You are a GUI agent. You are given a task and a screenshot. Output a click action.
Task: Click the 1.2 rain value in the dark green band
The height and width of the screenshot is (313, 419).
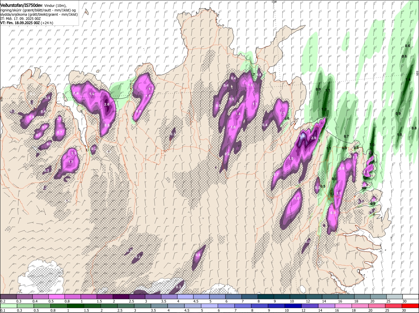(324, 109)
